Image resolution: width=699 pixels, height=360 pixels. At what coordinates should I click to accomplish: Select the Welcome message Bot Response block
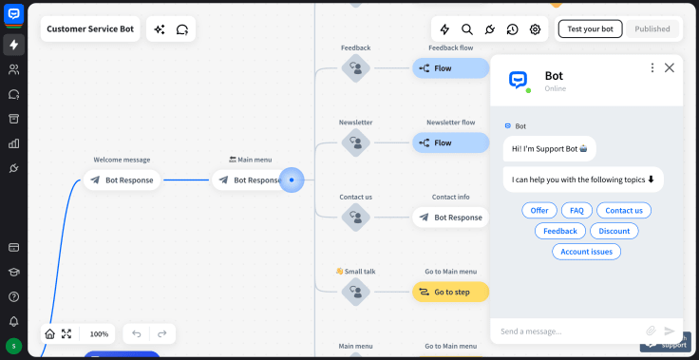[x=122, y=180]
